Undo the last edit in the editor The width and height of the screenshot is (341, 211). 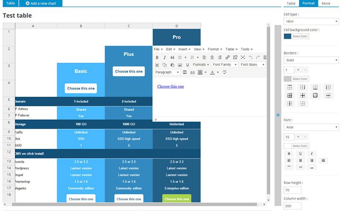251,58
